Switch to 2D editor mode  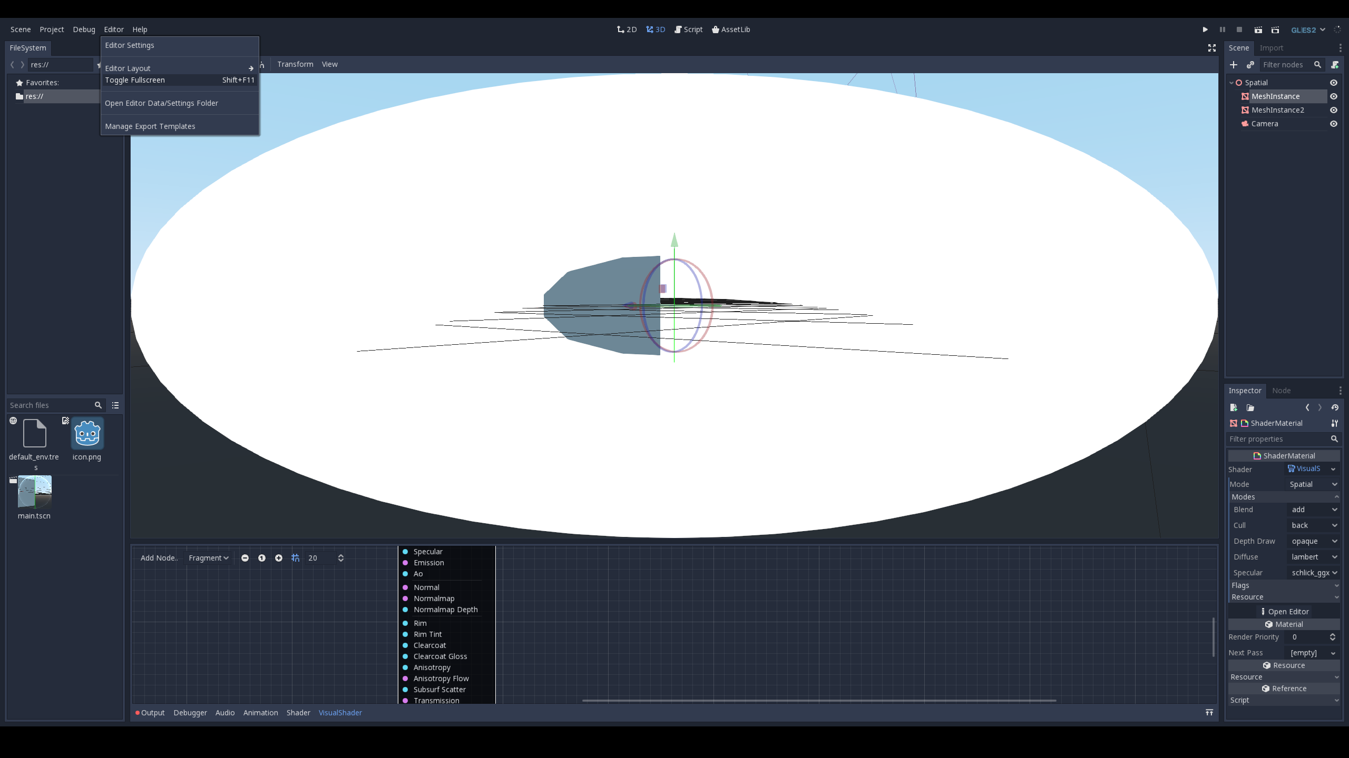coord(626,29)
